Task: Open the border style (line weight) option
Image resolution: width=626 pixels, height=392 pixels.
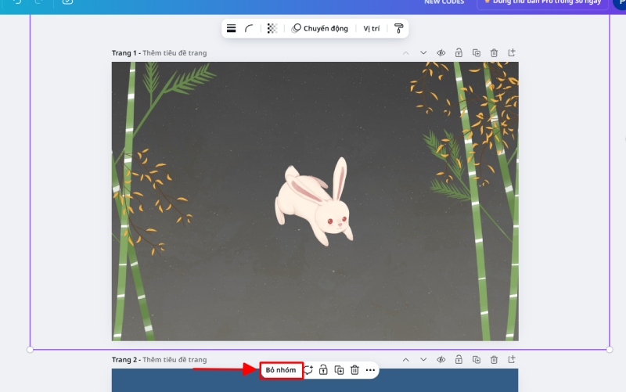Action: pyautogui.click(x=232, y=28)
